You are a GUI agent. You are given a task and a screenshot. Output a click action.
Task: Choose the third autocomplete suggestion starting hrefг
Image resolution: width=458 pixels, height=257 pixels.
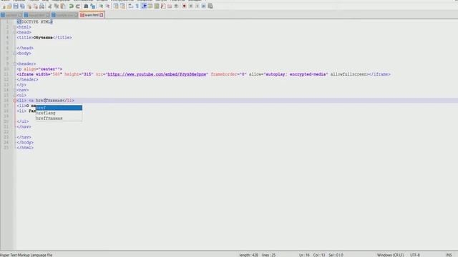tap(59, 119)
